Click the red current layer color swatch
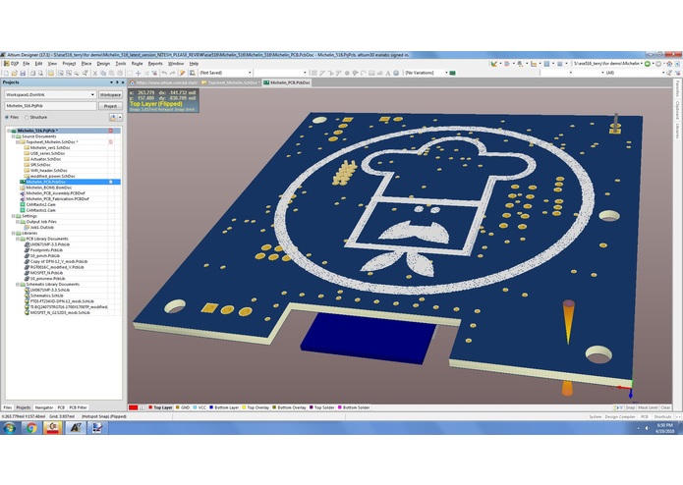 click(134, 407)
